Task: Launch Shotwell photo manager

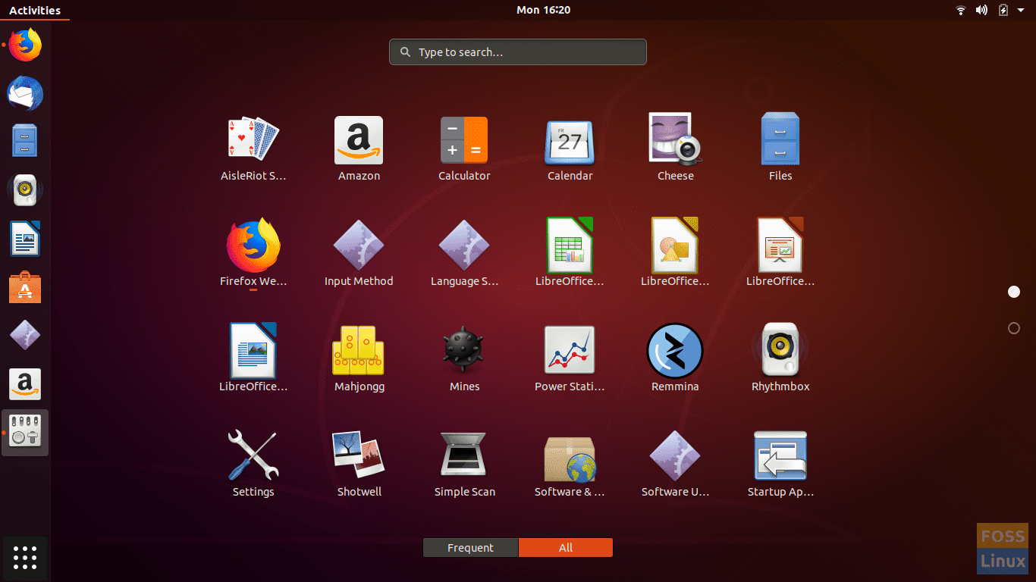Action: [x=359, y=455]
